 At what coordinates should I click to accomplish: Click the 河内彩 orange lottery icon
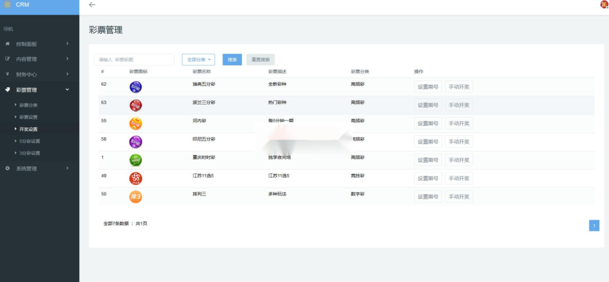(136, 123)
